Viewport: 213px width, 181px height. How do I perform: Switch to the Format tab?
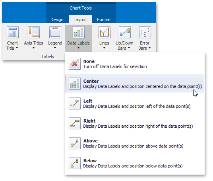coord(104,19)
